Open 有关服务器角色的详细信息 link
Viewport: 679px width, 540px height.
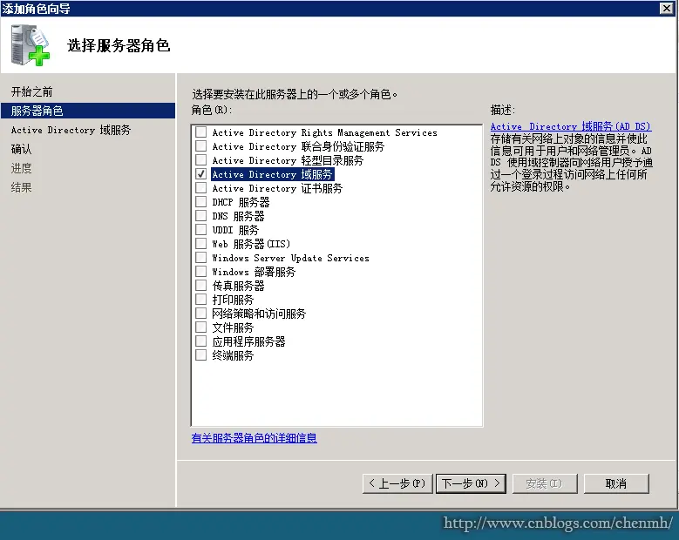click(255, 438)
